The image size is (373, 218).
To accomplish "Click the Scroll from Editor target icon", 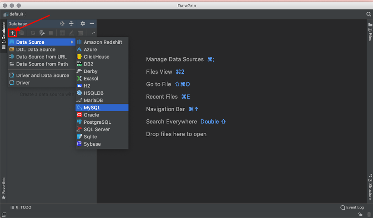I will point(62,24).
